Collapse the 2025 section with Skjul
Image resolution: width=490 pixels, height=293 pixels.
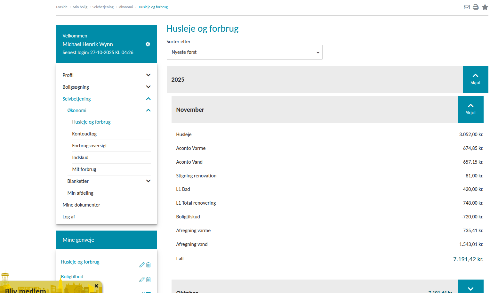click(475, 79)
